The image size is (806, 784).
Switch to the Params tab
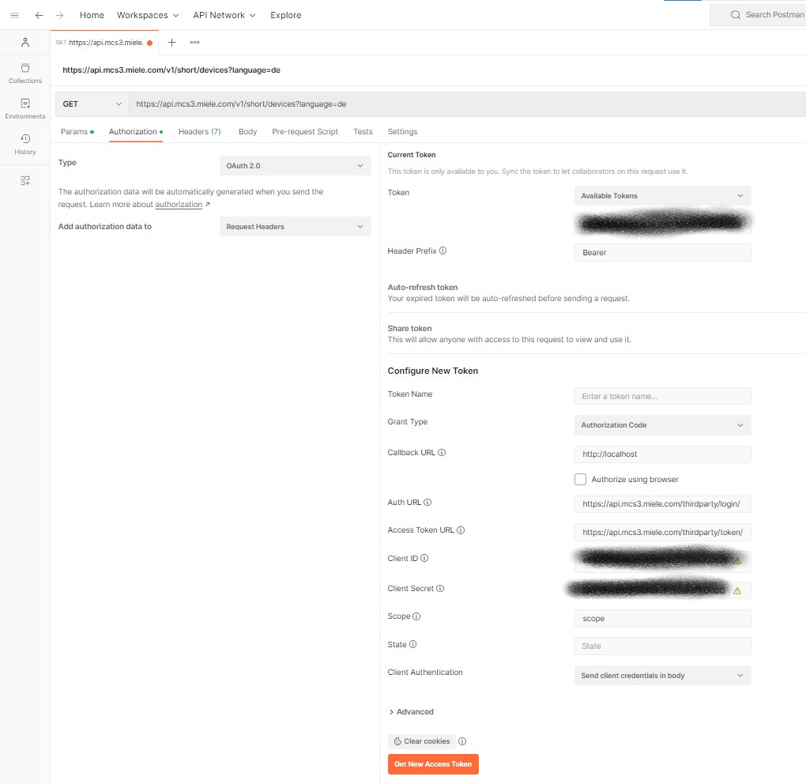tap(77, 132)
